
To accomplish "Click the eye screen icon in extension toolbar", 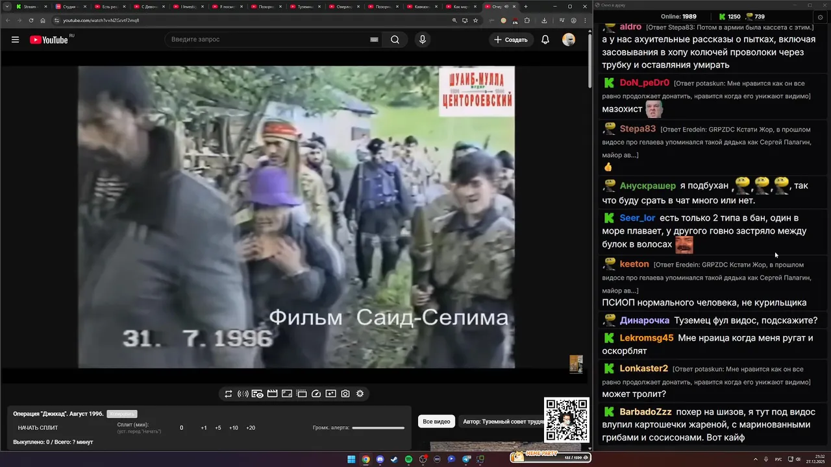I will click(x=257, y=394).
